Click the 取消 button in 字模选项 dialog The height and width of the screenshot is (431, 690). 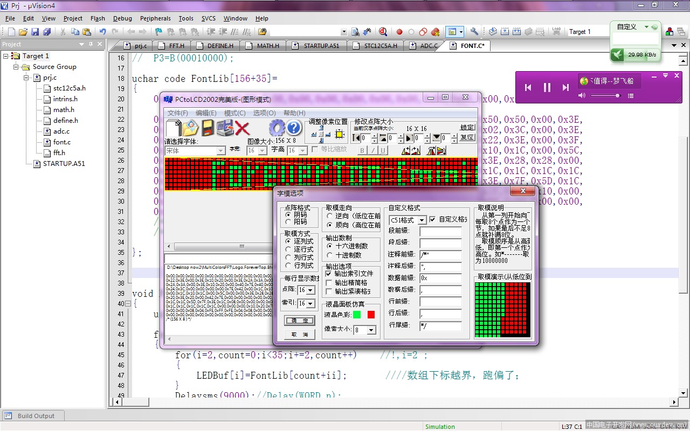tap(299, 335)
